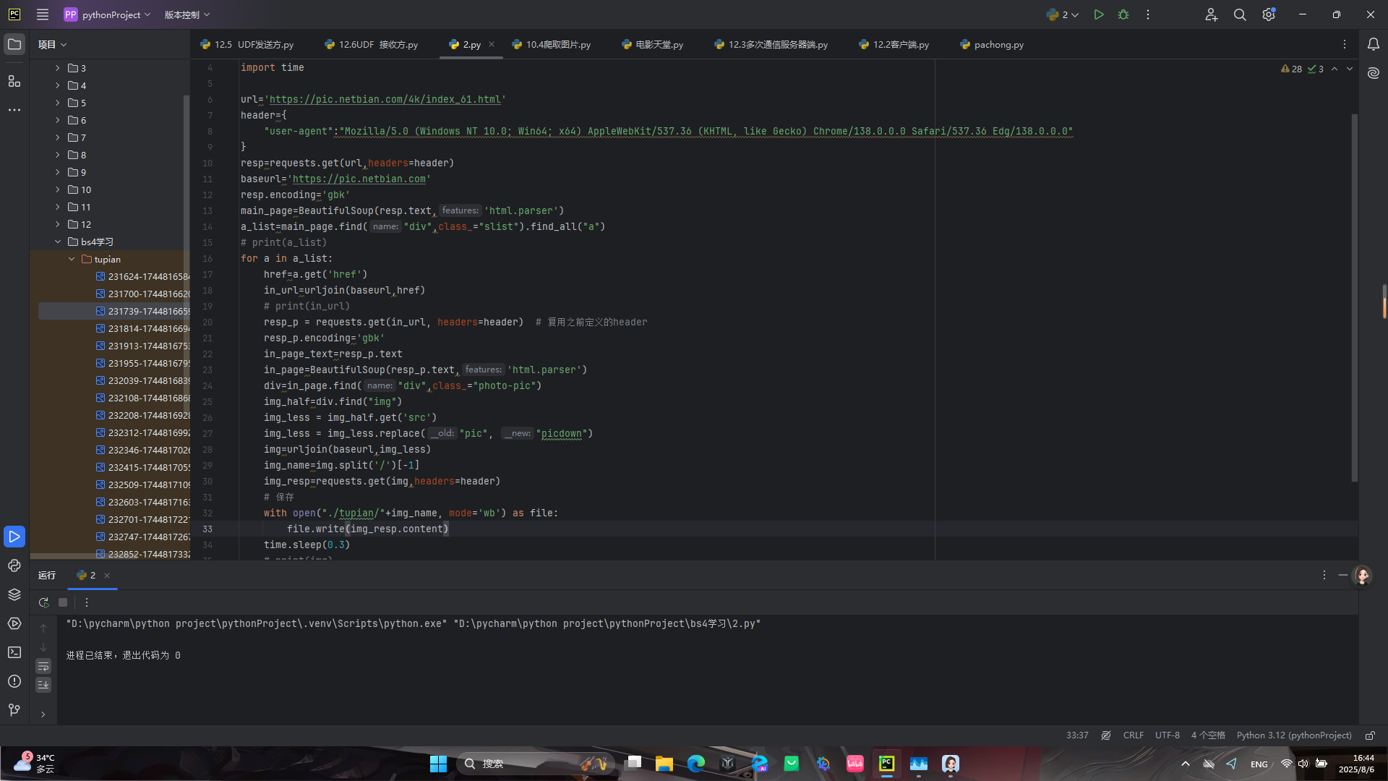Viewport: 1388px width, 781px height.
Task: Click the Rerun icon in Run panel
Action: [x=43, y=602]
